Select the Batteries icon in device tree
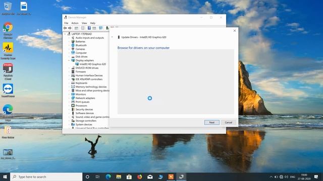Image resolution: width=323 pixels, height=181 pixels. coord(73,41)
